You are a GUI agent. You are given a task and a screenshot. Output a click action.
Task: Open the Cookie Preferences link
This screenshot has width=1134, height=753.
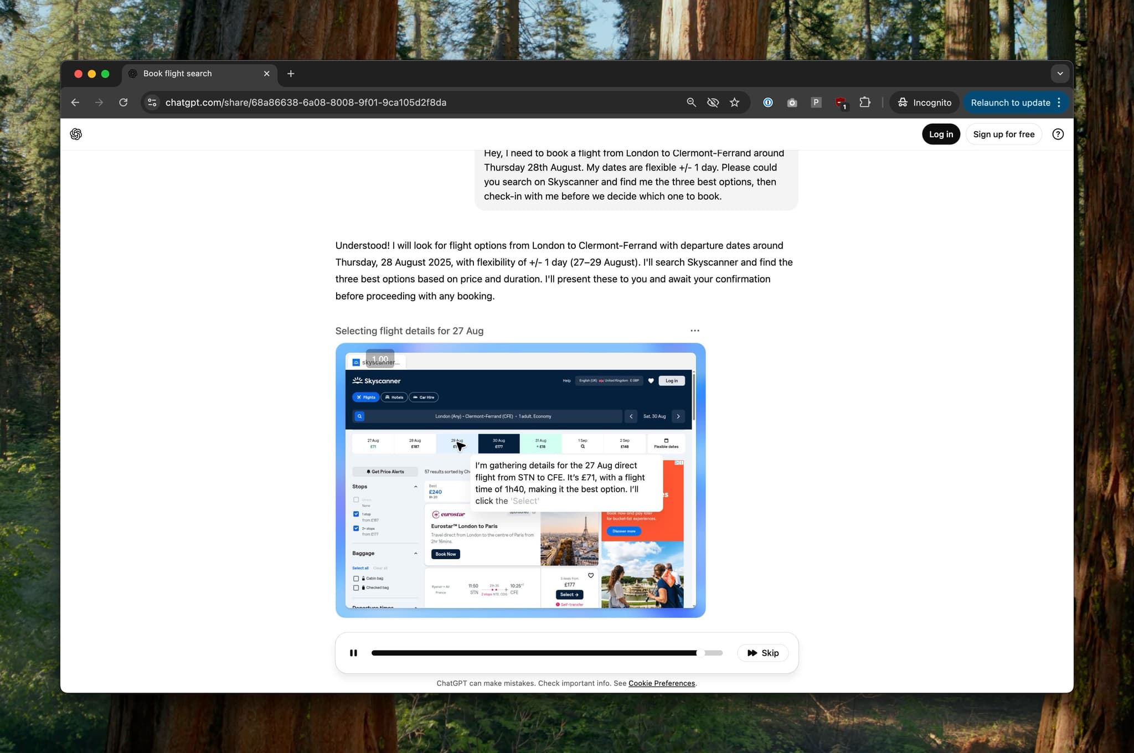tap(661, 683)
